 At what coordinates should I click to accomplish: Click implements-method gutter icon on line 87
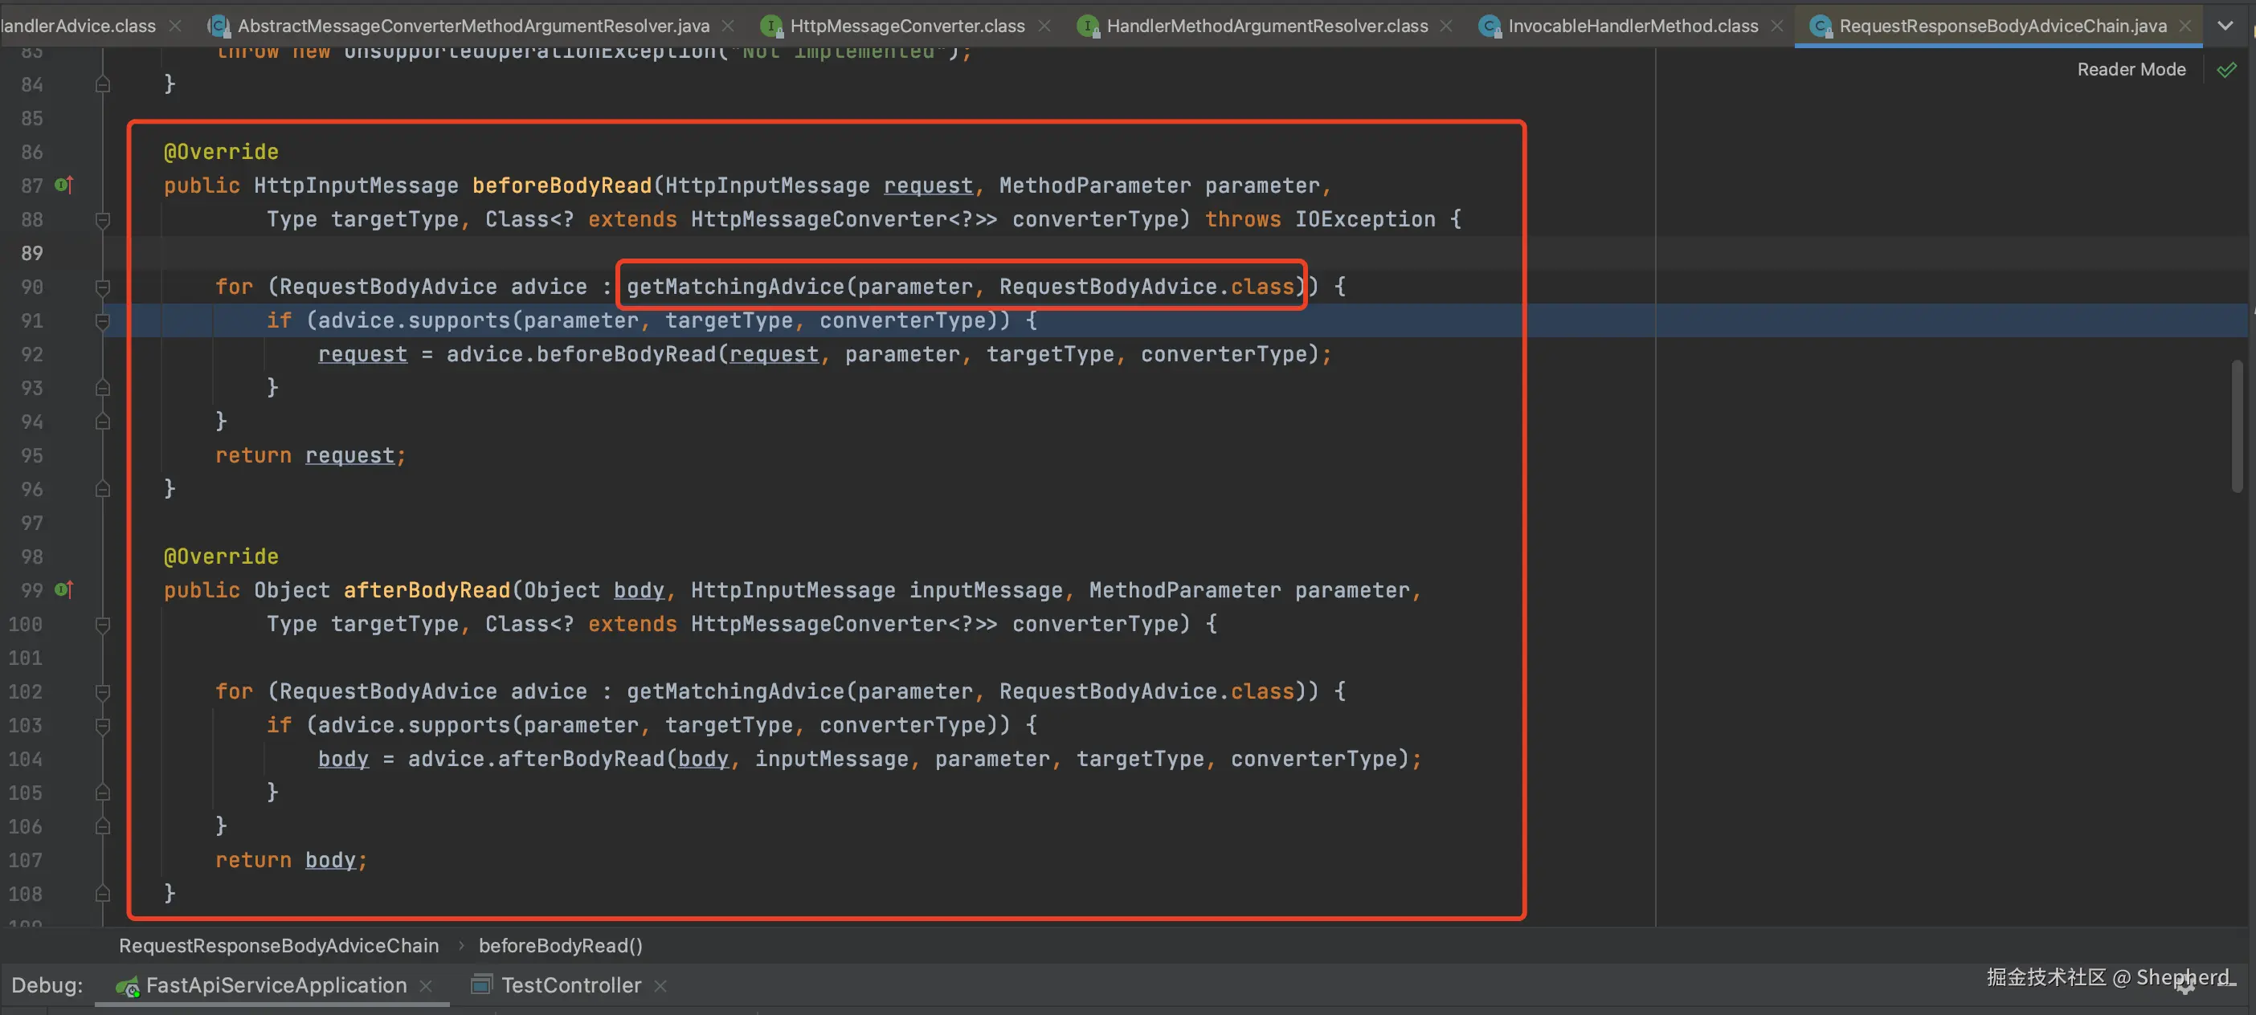[x=64, y=185]
